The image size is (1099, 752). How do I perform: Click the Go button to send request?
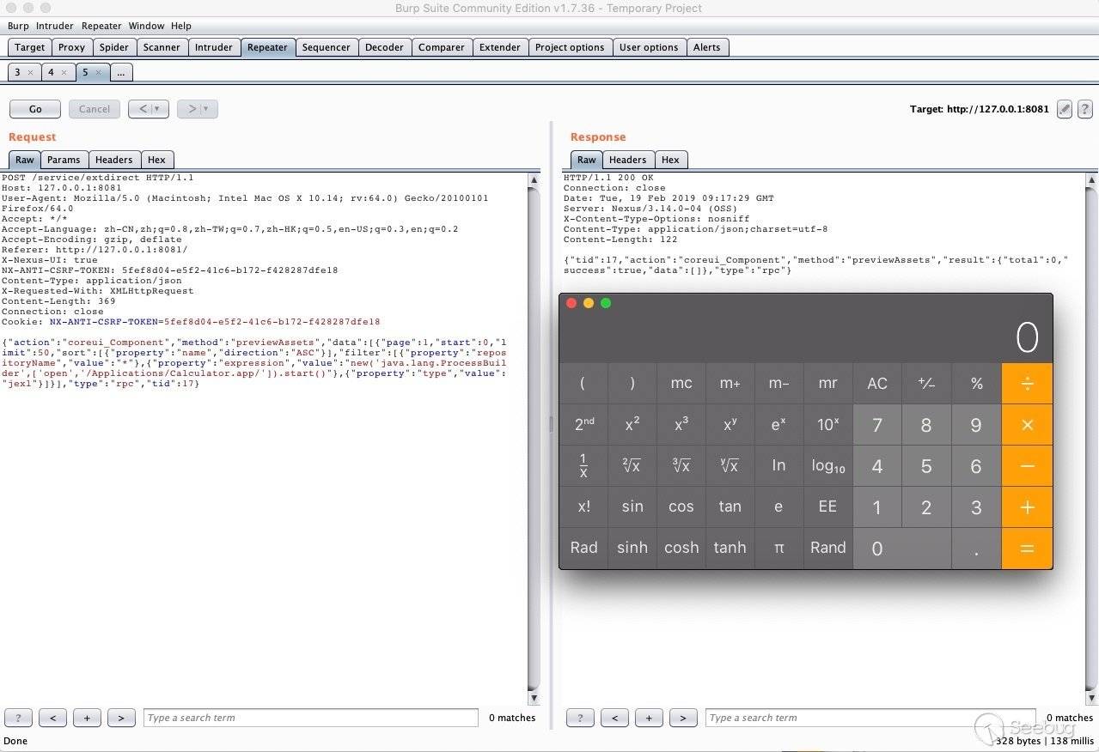35,109
